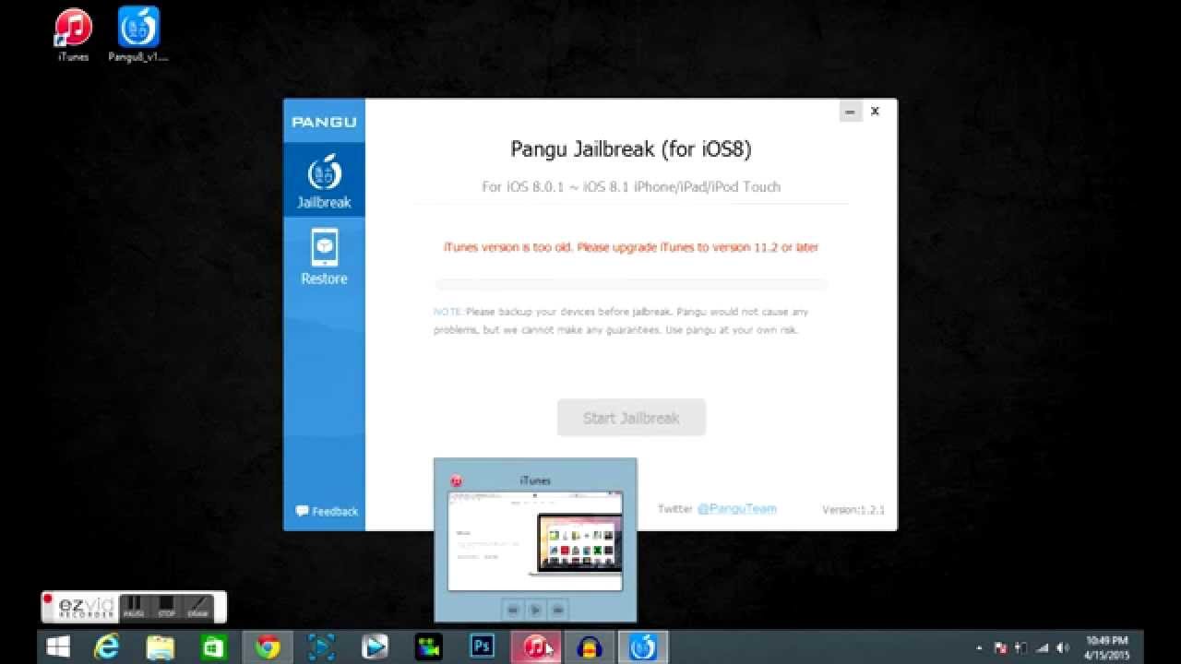Click Next track in iTunes taskbar preview

[x=557, y=610]
